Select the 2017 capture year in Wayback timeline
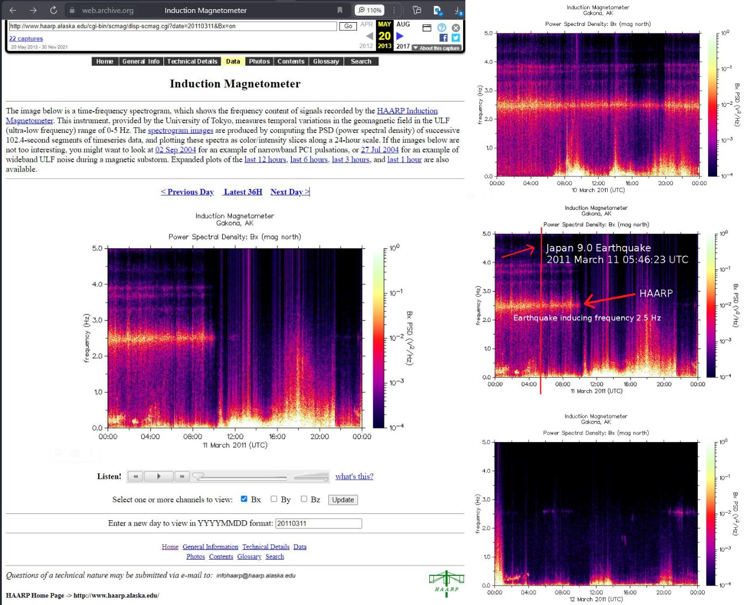The image size is (749, 605). [403, 46]
